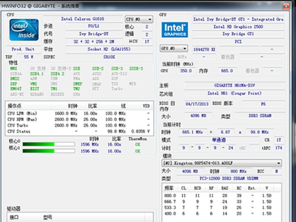Click the Ivy Bridge GT1 GPU field

click(238, 34)
